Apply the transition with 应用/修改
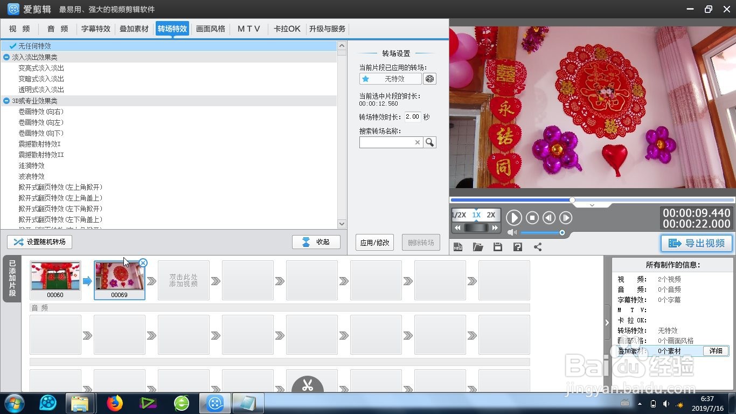736x414 pixels. (x=374, y=242)
